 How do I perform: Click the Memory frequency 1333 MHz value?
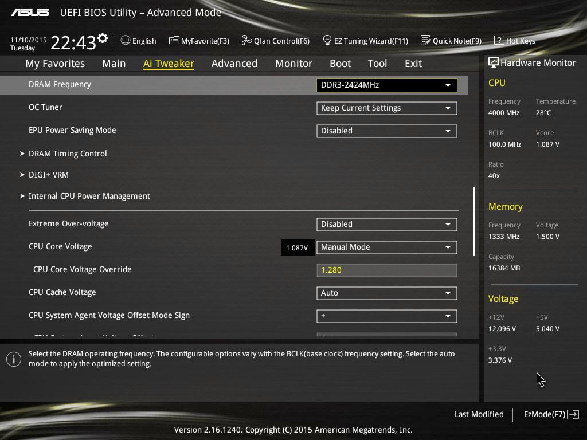pyautogui.click(x=504, y=237)
